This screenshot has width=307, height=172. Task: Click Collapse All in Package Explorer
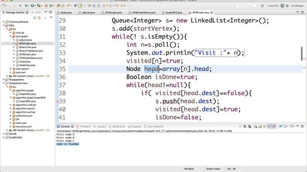click(35, 18)
